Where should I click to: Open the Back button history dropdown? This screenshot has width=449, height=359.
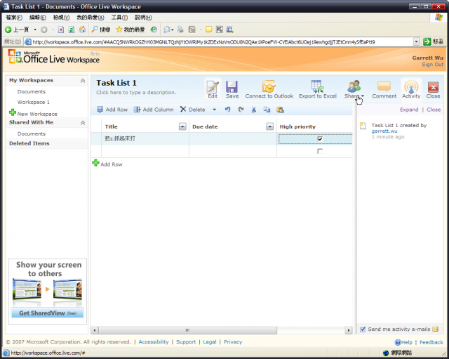35,30
